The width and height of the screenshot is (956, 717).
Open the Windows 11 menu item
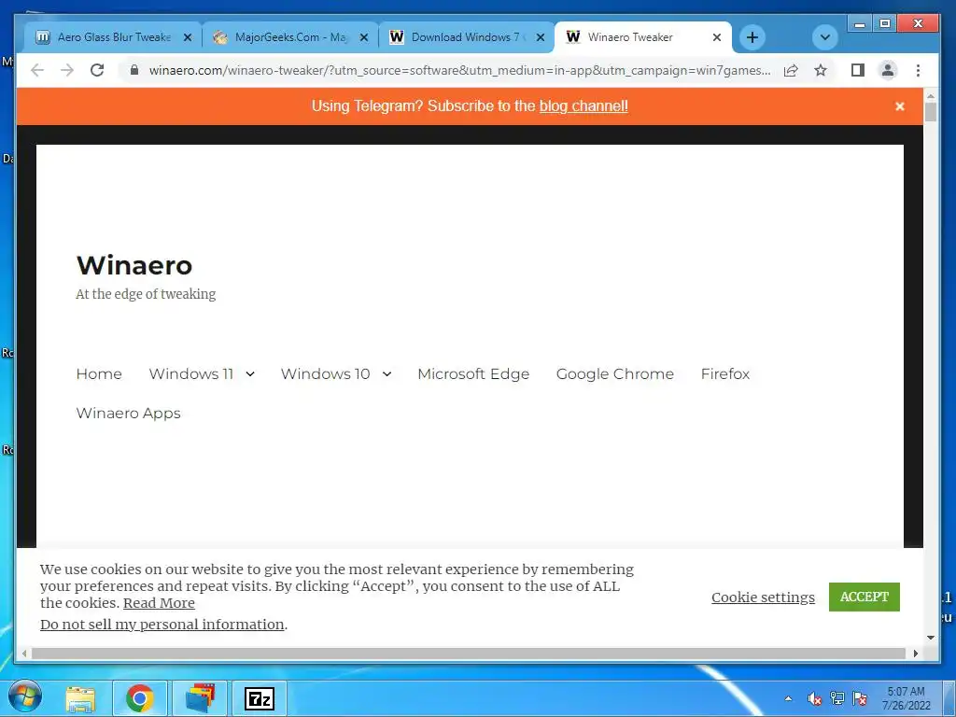pos(191,373)
